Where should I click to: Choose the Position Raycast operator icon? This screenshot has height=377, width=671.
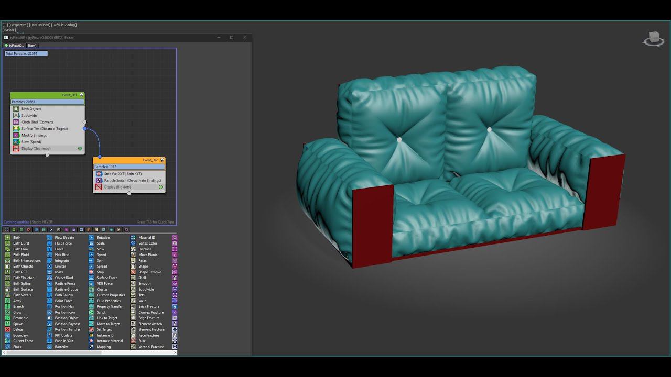[49, 324]
